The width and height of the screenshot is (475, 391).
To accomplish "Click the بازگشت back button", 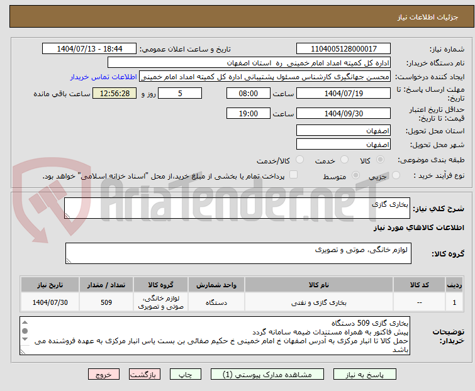I will point(145,375).
